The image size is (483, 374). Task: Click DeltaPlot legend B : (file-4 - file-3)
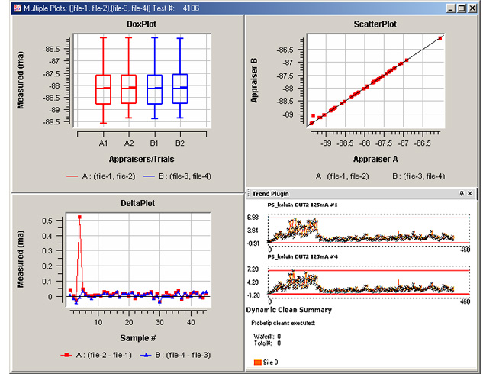(175, 355)
